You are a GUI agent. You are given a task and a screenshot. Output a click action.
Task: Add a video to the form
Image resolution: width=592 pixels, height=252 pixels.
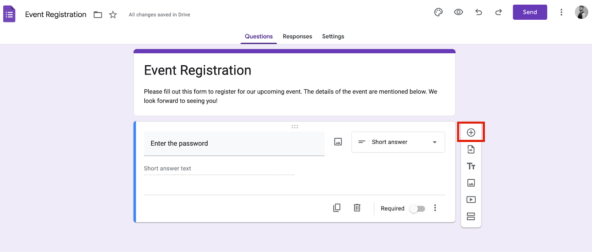tap(471, 199)
